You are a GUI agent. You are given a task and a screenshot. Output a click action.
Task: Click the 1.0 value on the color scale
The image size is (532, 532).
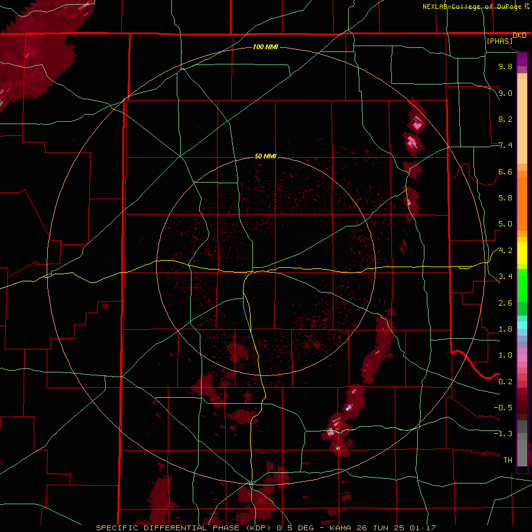point(505,355)
